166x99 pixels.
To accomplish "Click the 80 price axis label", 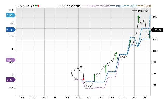I will coord(154,62).
